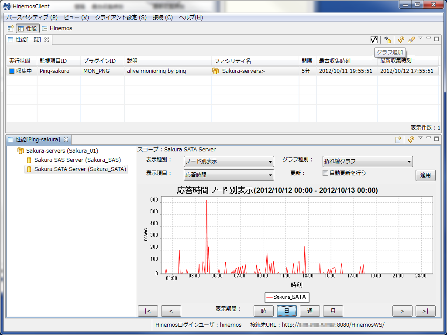Set display period to 週 (week)
This screenshot has width=447, height=335.
tap(309, 311)
